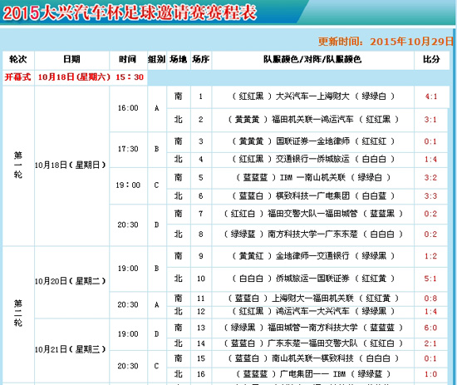457x385 pixels.
Task: Click the 3:3 score of 棋致科技—广电集团
Action: point(430,195)
